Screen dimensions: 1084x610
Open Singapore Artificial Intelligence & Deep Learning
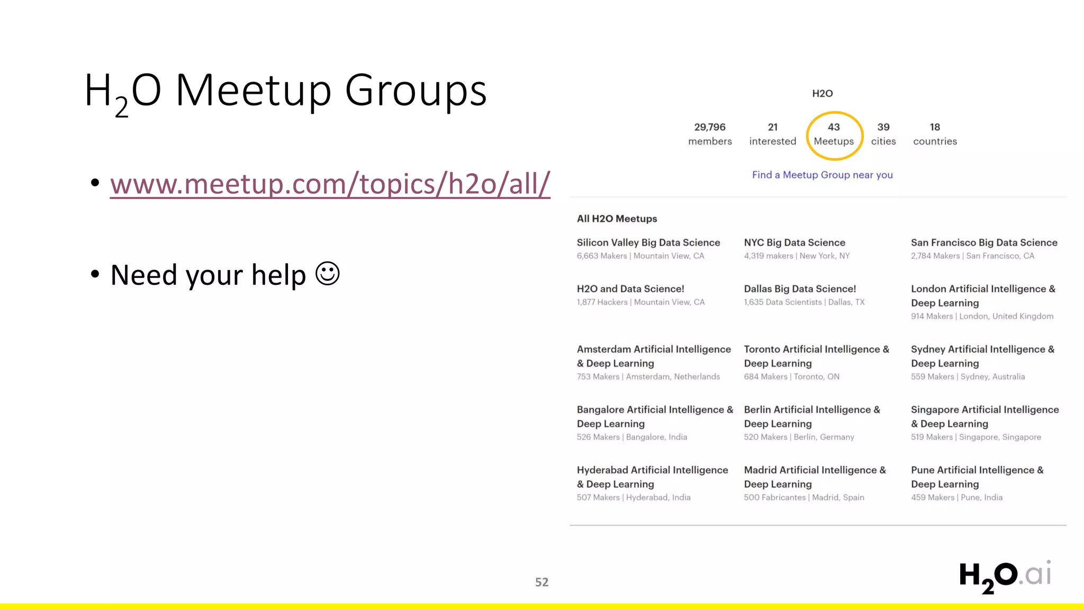(984, 416)
